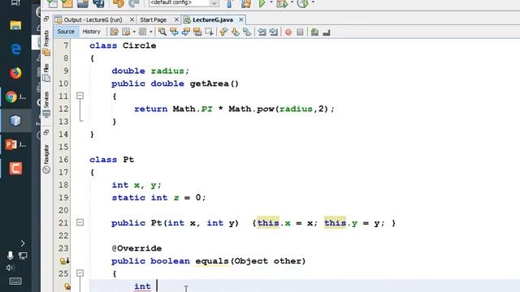Shift line right icon
The height and width of the screenshot is (292, 520).
tap(274, 32)
